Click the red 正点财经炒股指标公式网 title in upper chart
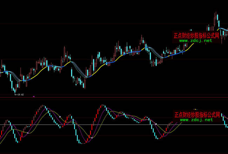 [196, 35]
